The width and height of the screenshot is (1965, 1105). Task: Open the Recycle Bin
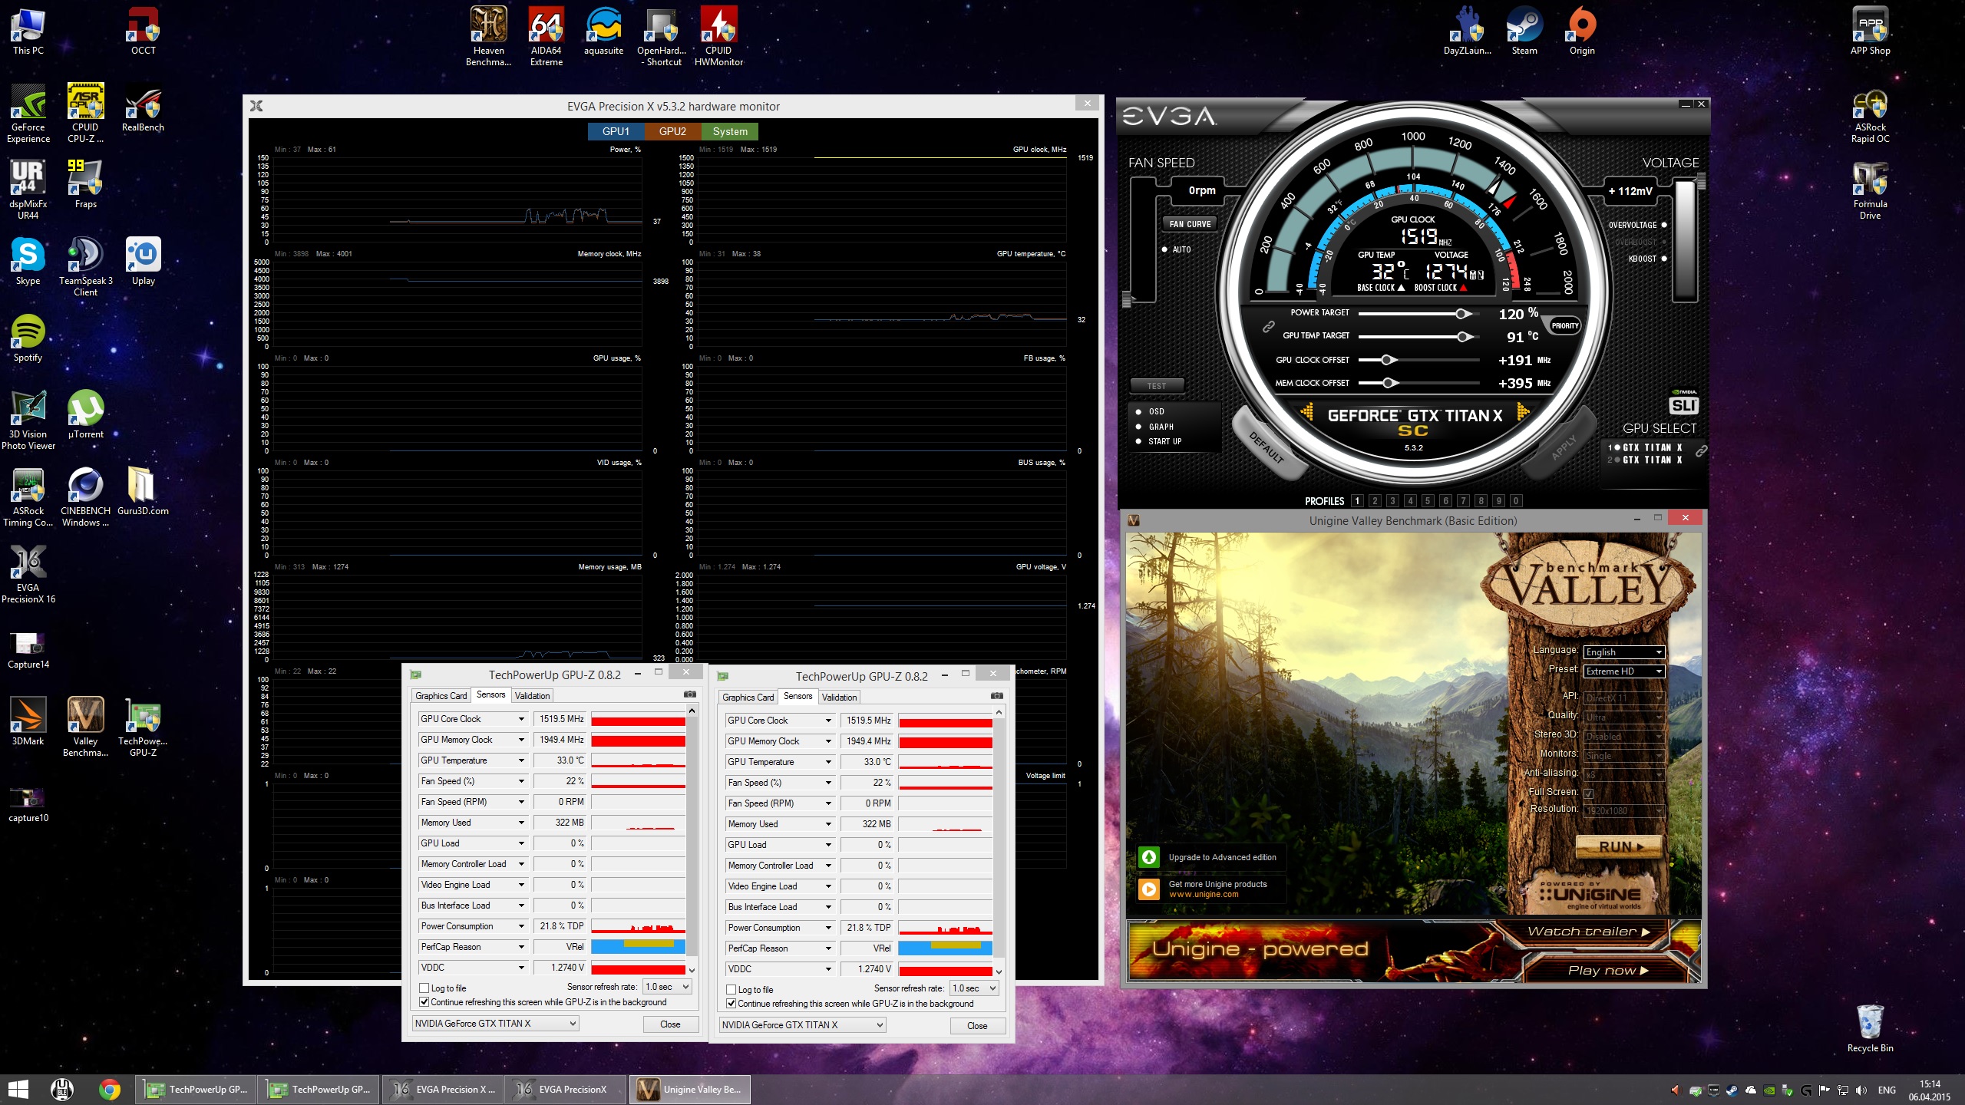1870,1029
